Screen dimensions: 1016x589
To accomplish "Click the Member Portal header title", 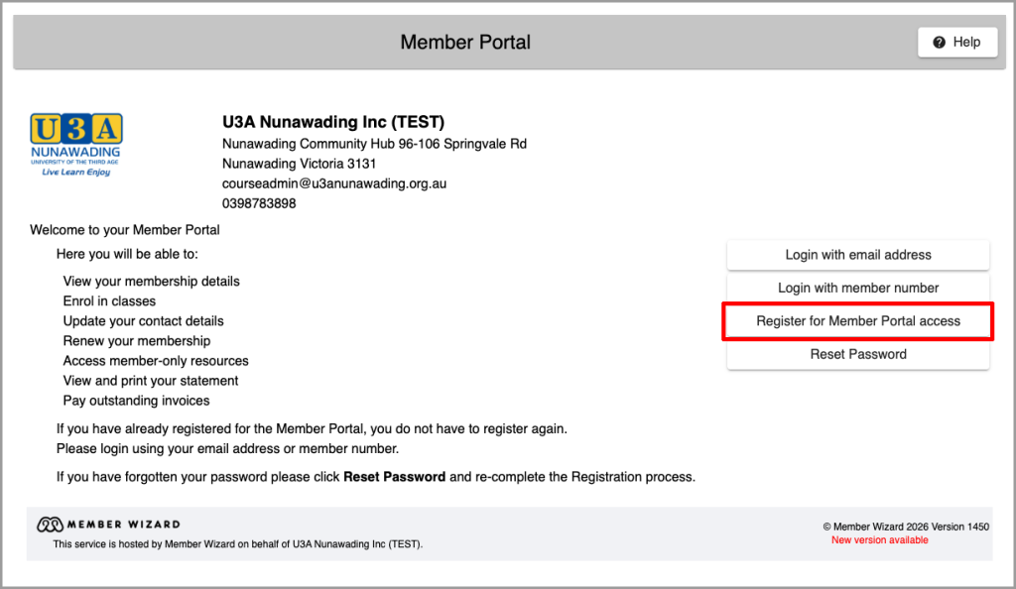I will point(465,42).
